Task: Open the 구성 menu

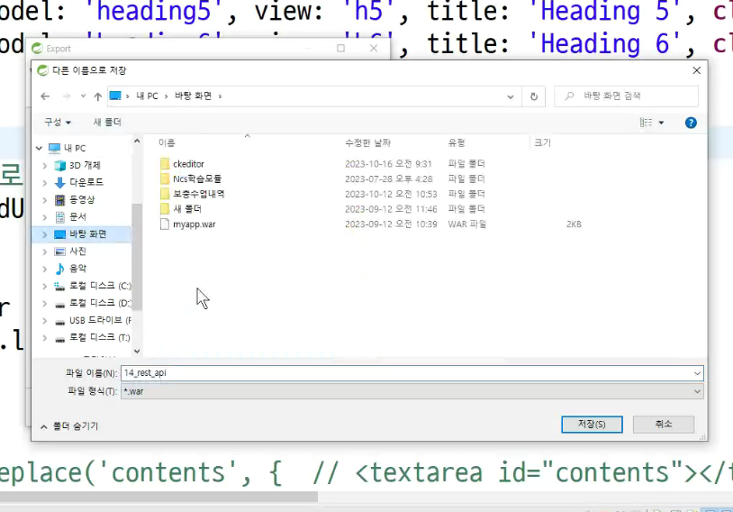Action: tap(58, 123)
